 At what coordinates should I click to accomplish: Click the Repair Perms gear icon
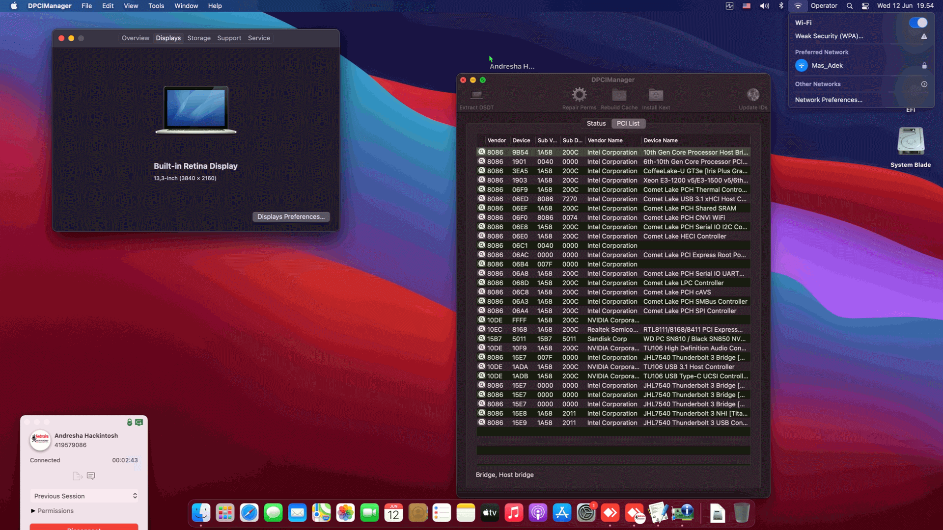coord(579,94)
